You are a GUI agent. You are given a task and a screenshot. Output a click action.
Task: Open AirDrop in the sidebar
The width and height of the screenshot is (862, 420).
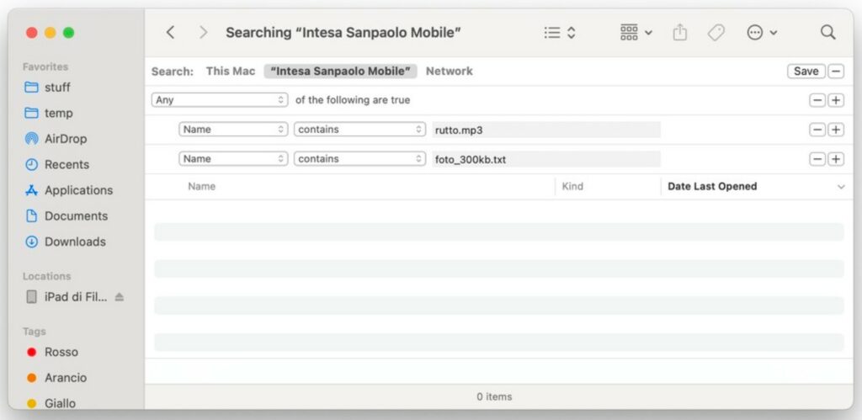tap(65, 139)
